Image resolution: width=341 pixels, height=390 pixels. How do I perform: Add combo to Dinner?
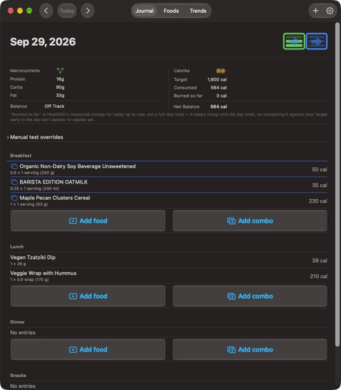click(x=250, y=350)
